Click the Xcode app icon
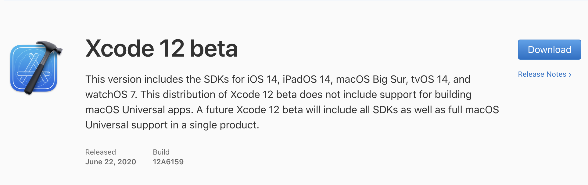 34,68
